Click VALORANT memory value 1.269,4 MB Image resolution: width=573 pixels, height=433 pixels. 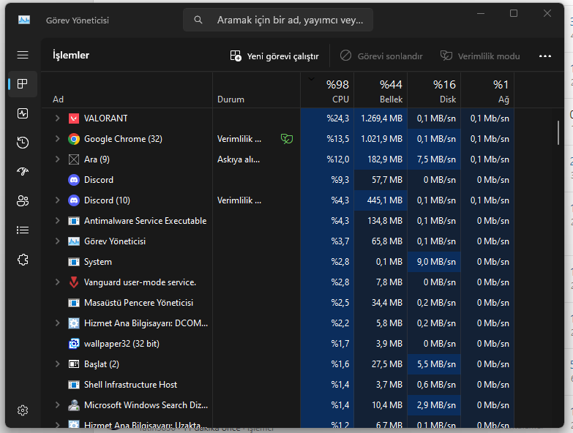pos(381,118)
